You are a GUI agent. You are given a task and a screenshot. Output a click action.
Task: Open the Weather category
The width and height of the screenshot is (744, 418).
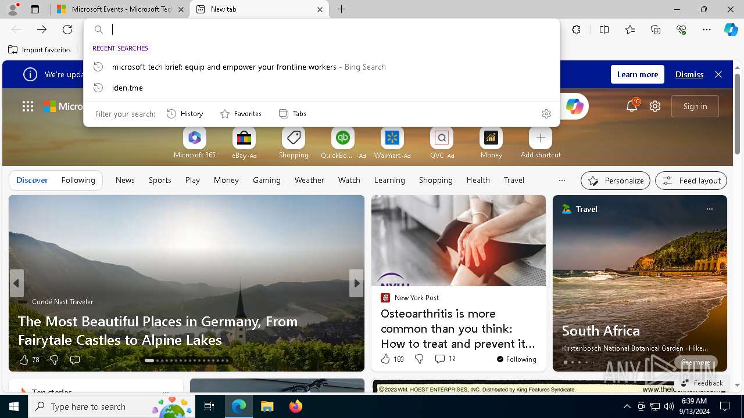309,180
